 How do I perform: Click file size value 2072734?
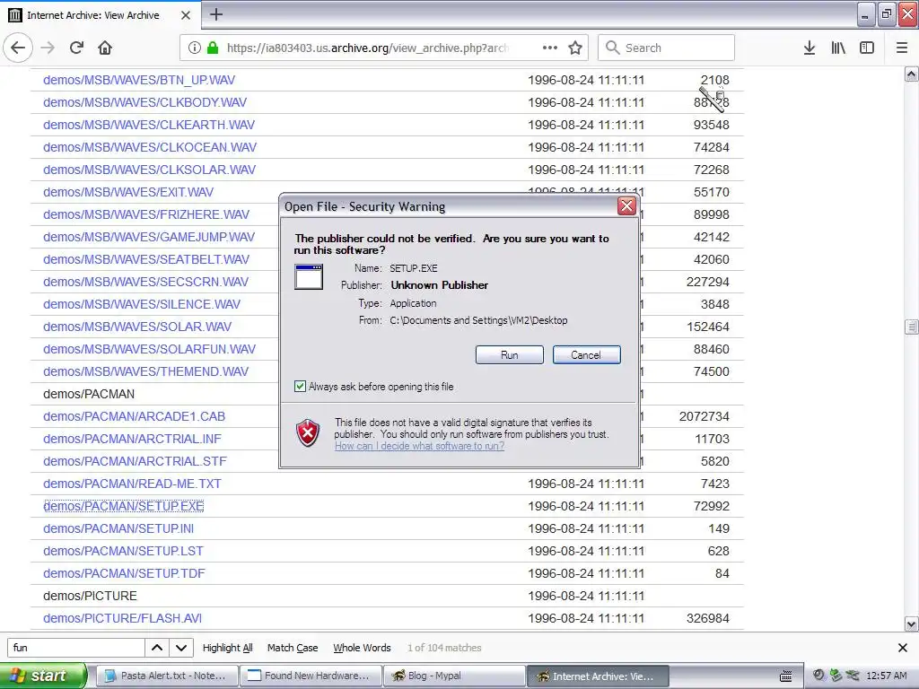coord(705,416)
